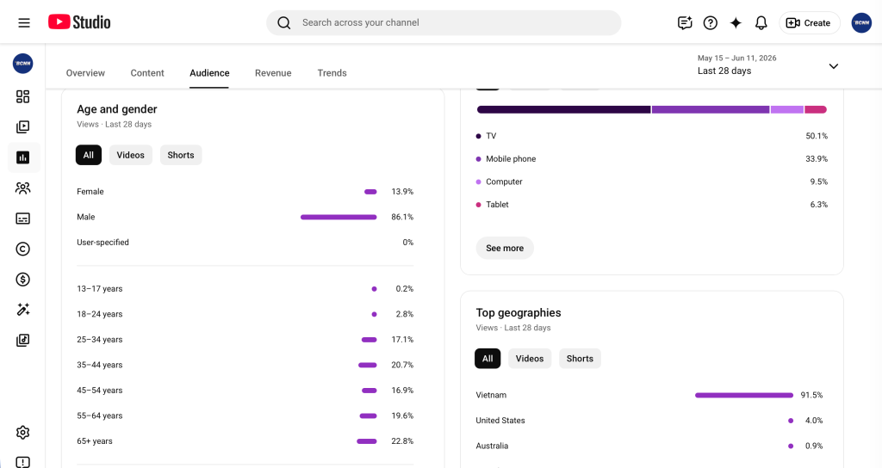This screenshot has height=468, width=882.
Task: Open Analytics icon in sidebar
Action: 23,157
